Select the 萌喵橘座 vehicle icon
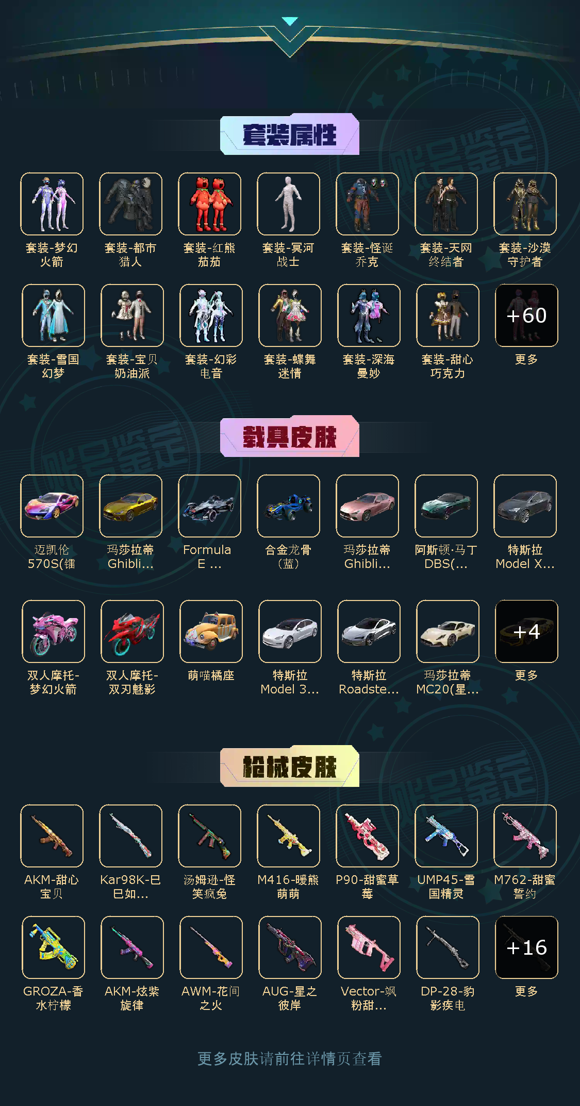This screenshot has height=1106, width=580. tap(211, 631)
